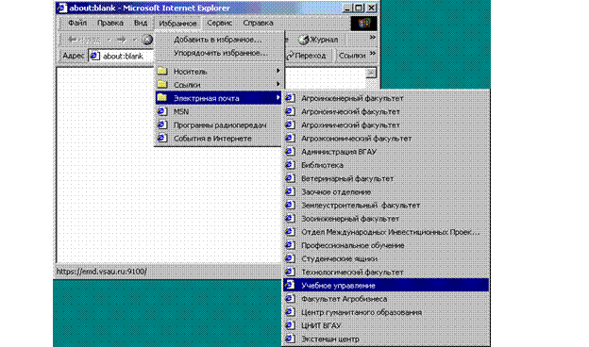Click the Администрация ВГАУ icon
This screenshot has height=347, width=589.
(x=290, y=152)
